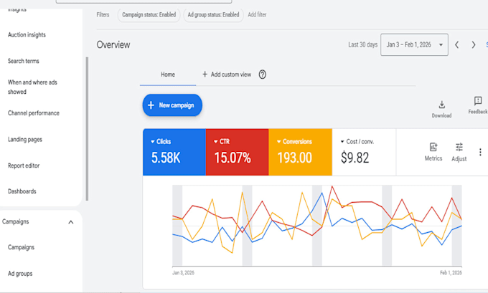The height and width of the screenshot is (293, 488).
Task: Click the Filters label
Action: [x=103, y=14]
